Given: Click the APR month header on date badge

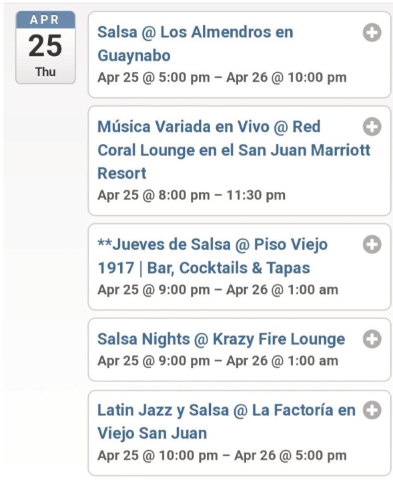Looking at the screenshot, I should click(45, 20).
